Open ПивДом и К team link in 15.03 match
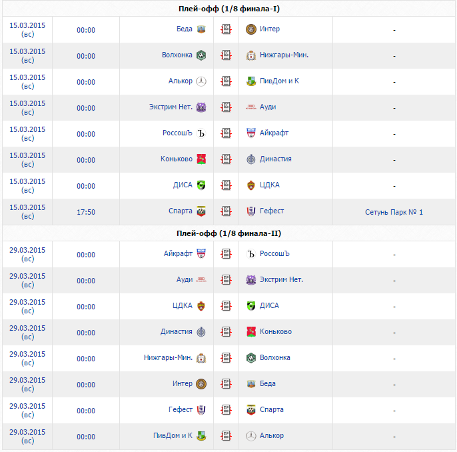 [279, 81]
